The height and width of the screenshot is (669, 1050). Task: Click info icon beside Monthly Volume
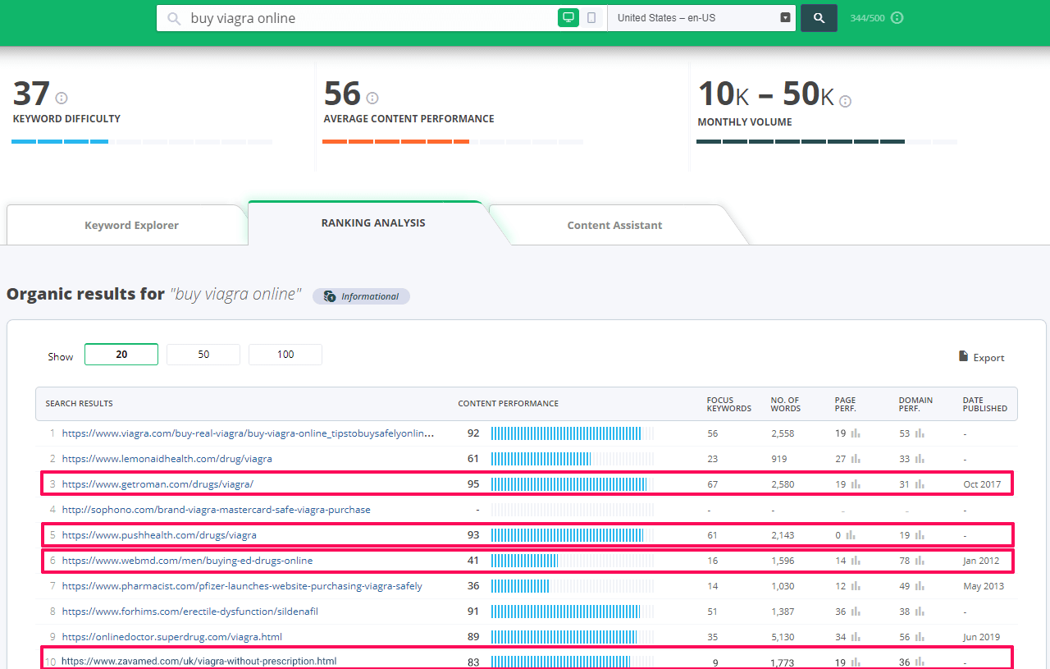(x=845, y=101)
